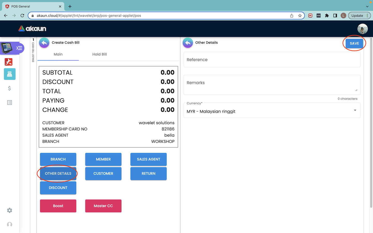Click the CUSTOMER button
373x233 pixels.
point(103,173)
